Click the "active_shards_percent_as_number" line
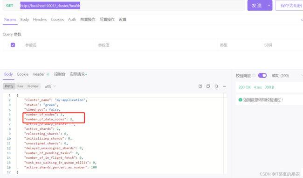The height and width of the screenshot is (178, 303). 61,167
